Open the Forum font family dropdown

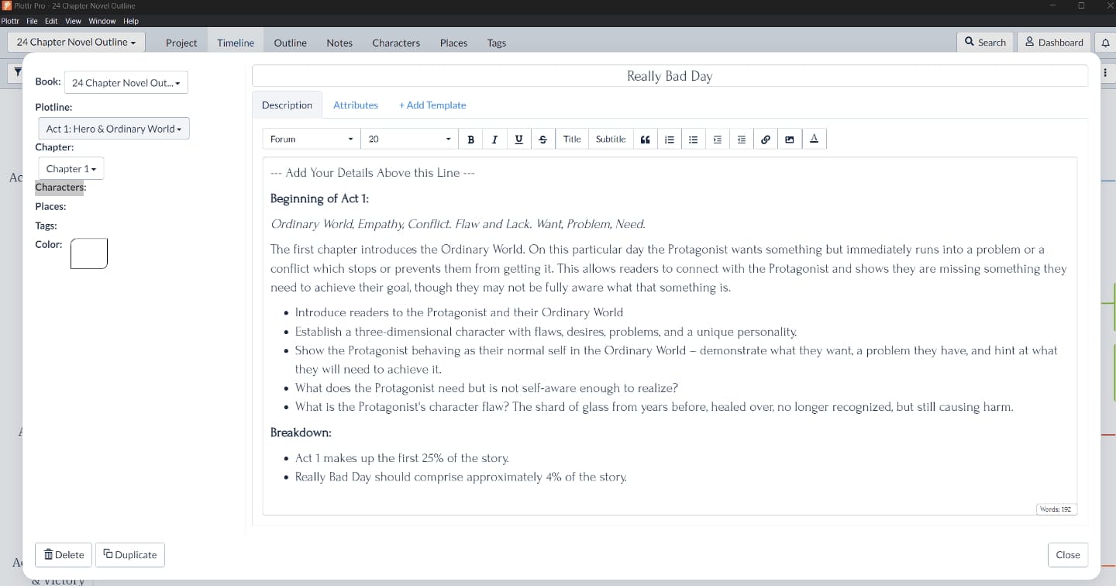point(310,139)
